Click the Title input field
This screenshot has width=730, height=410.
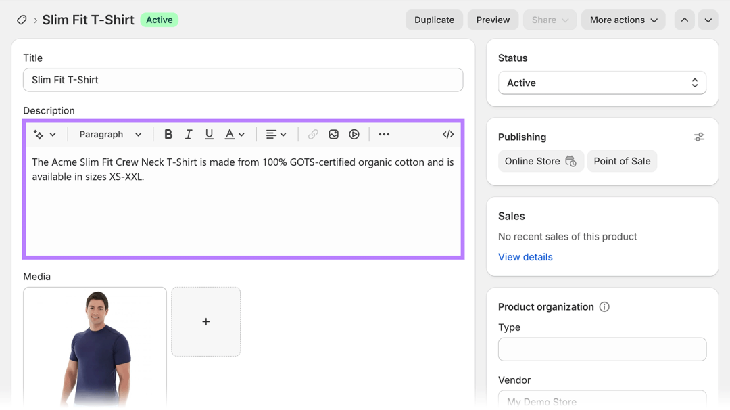243,80
